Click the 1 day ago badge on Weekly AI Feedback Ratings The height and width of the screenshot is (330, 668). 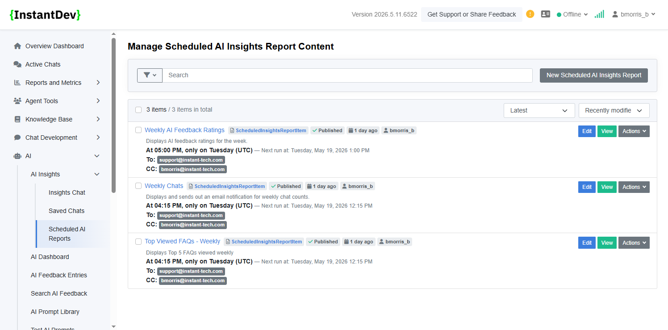pyautogui.click(x=363, y=130)
